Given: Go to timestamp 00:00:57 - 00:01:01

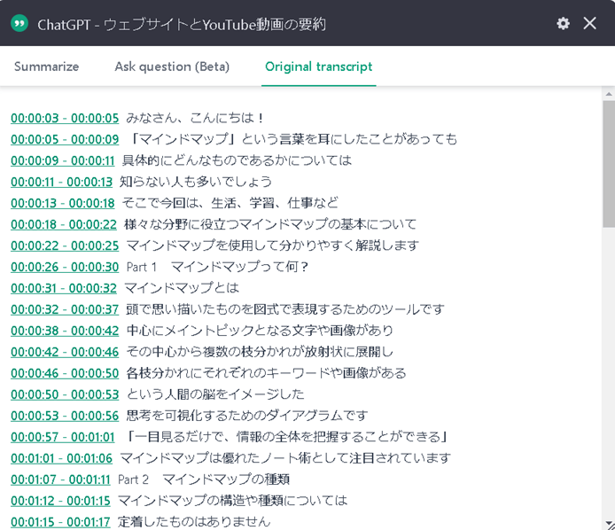Looking at the screenshot, I should click(62, 437).
